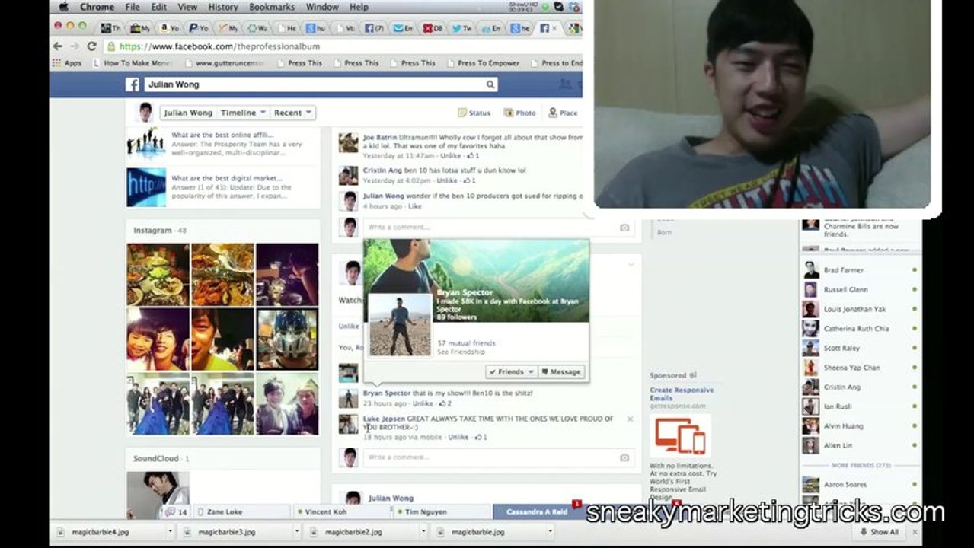The image size is (974, 548).
Task: Switch to the Facebook (7) browser tab
Action: pyautogui.click(x=374, y=28)
